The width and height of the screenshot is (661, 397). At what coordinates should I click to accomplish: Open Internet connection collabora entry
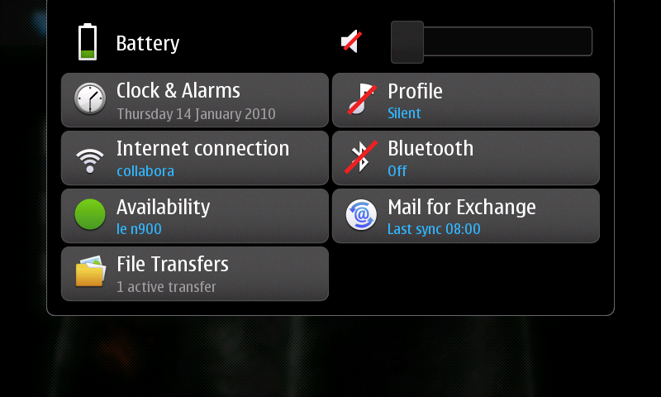(x=195, y=158)
